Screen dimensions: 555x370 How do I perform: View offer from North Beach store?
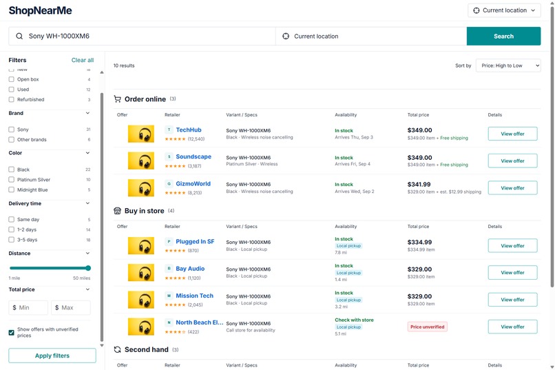pyautogui.click(x=512, y=327)
